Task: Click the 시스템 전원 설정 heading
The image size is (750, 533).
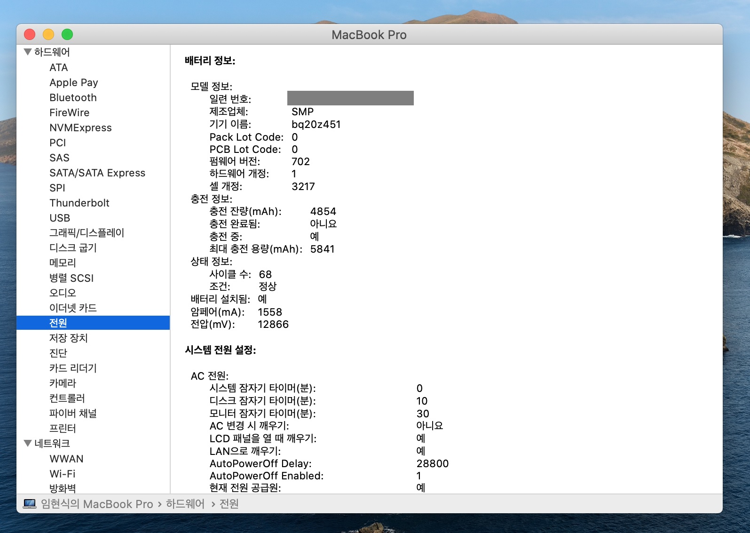Action: point(220,350)
